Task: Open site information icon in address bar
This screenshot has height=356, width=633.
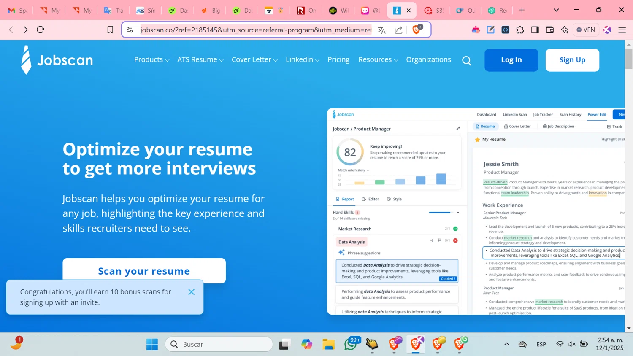Action: 130,30
